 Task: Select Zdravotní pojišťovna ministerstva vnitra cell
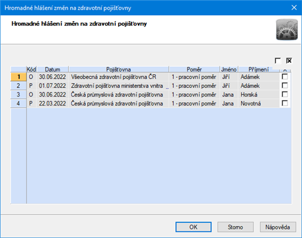(x=118, y=86)
